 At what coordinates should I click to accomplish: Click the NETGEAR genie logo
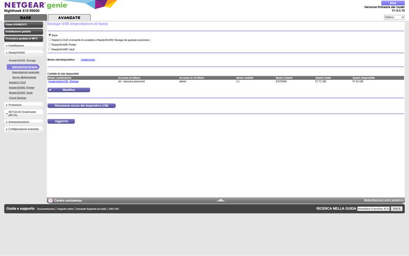(x=36, y=5)
